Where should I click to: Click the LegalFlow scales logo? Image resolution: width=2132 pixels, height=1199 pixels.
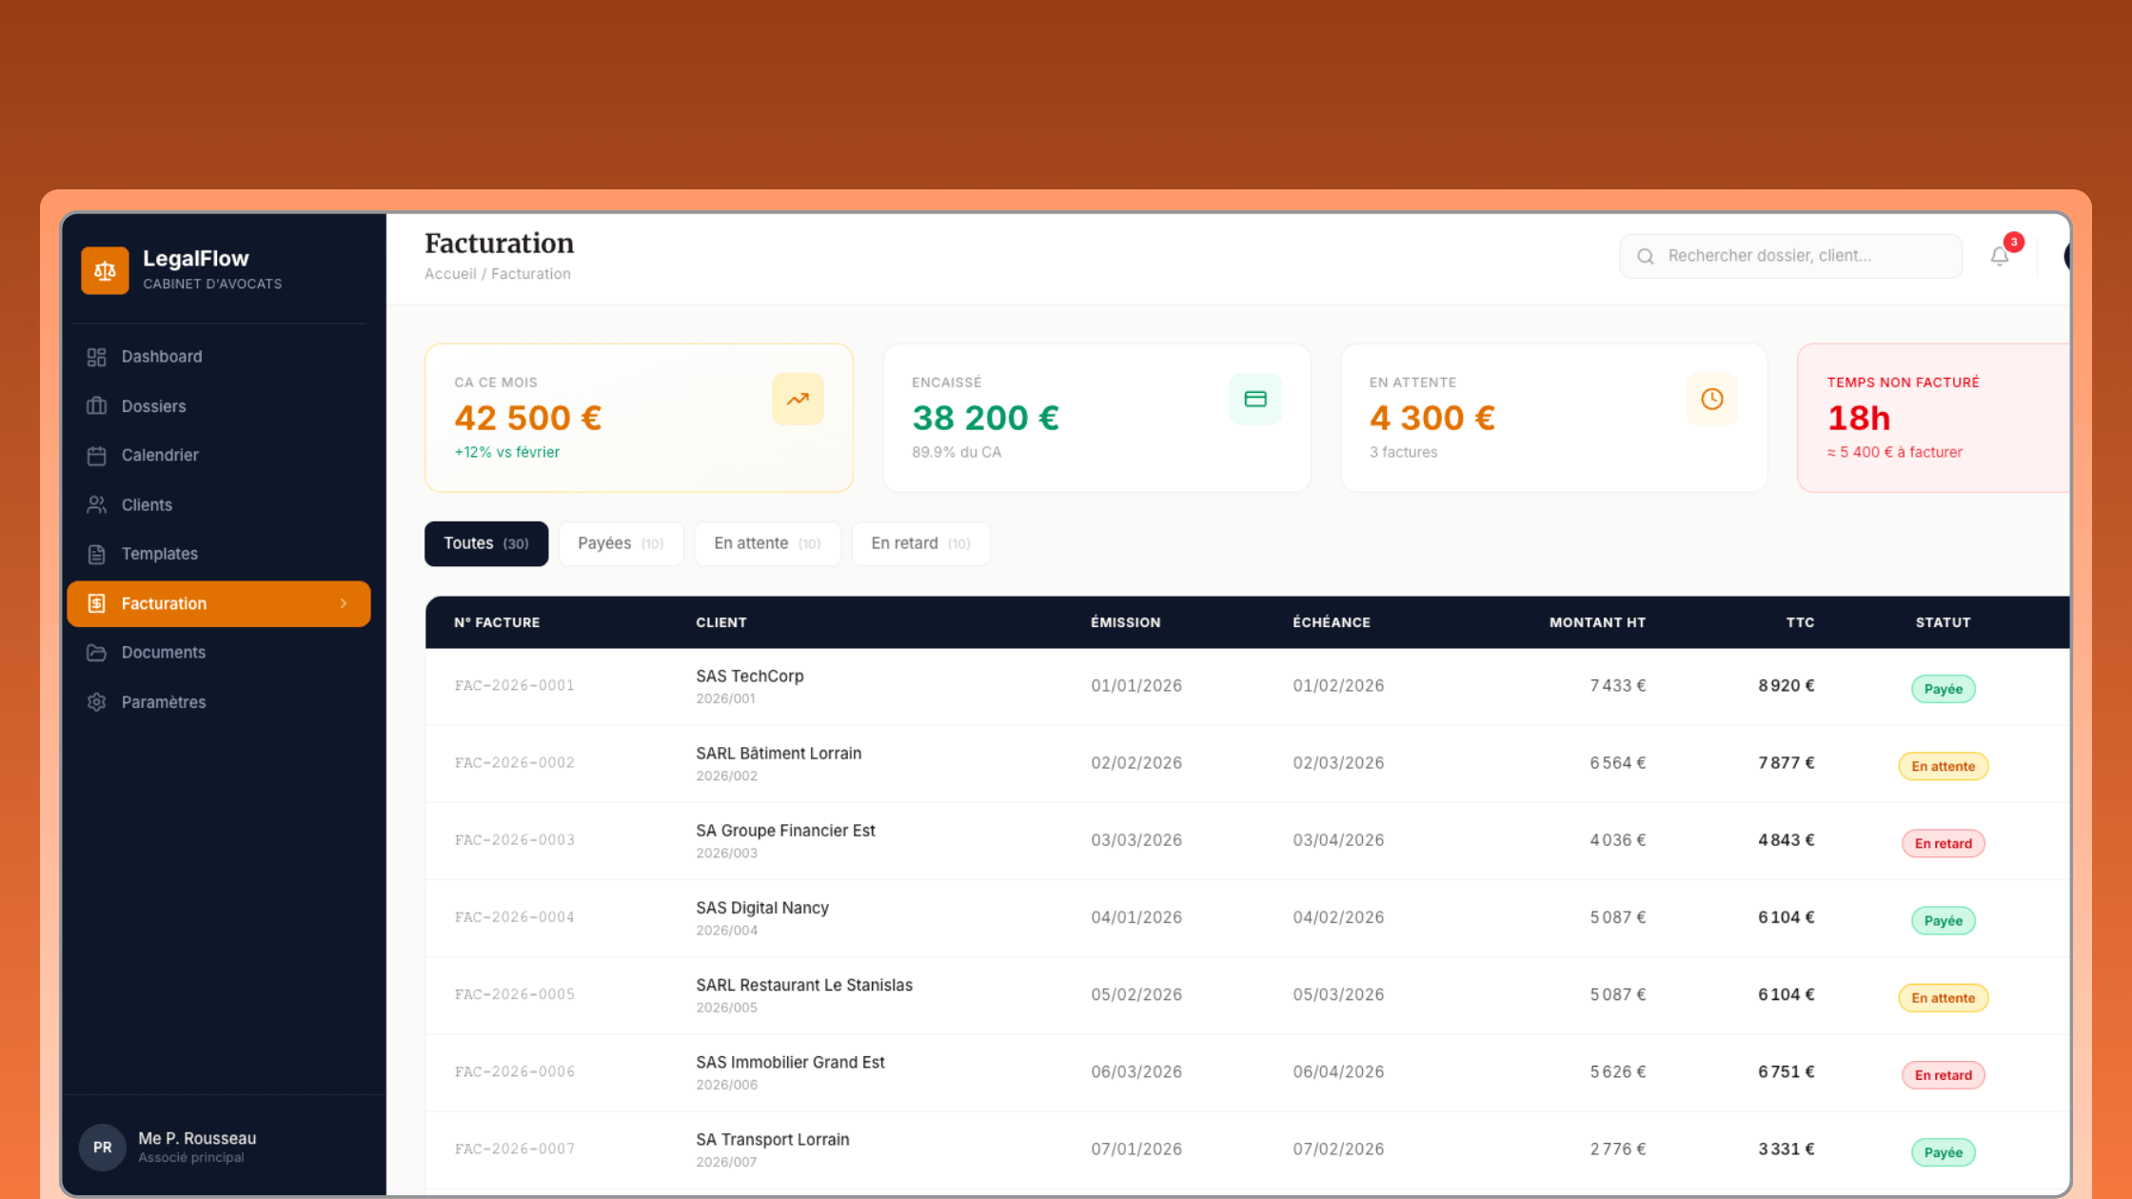pyautogui.click(x=105, y=270)
